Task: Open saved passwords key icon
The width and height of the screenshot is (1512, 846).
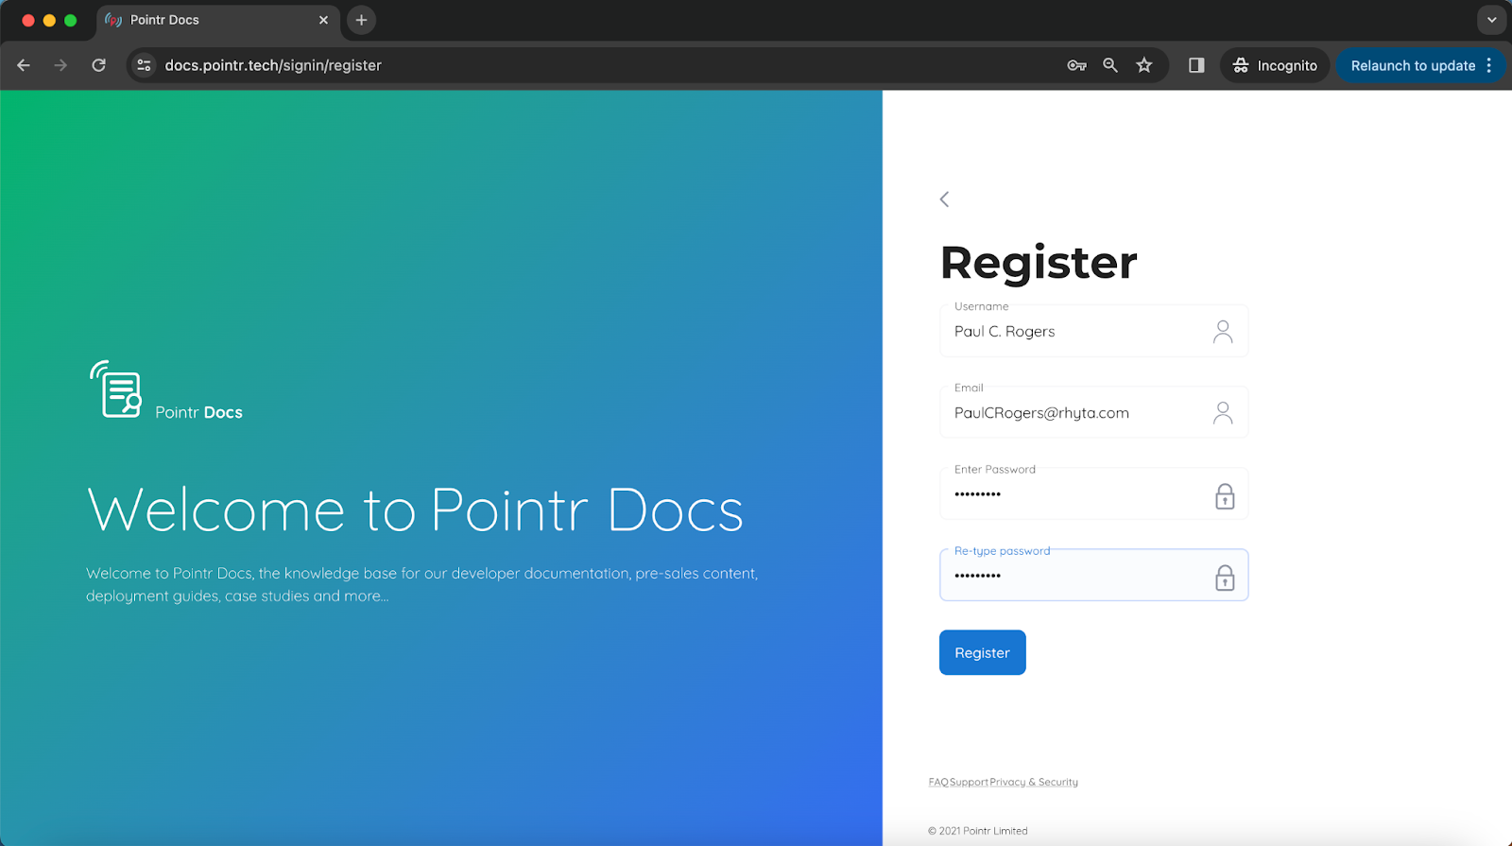Action: (1076, 65)
